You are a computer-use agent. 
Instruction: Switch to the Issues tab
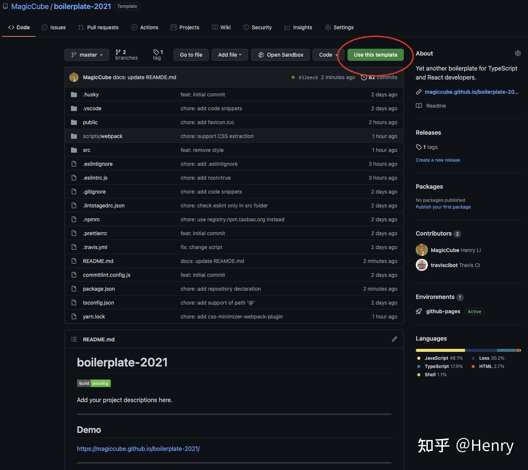click(x=54, y=27)
